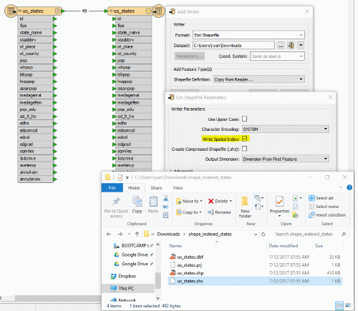The width and height of the screenshot is (358, 311).
Task: Click the Back navigation arrow
Action: (109, 235)
